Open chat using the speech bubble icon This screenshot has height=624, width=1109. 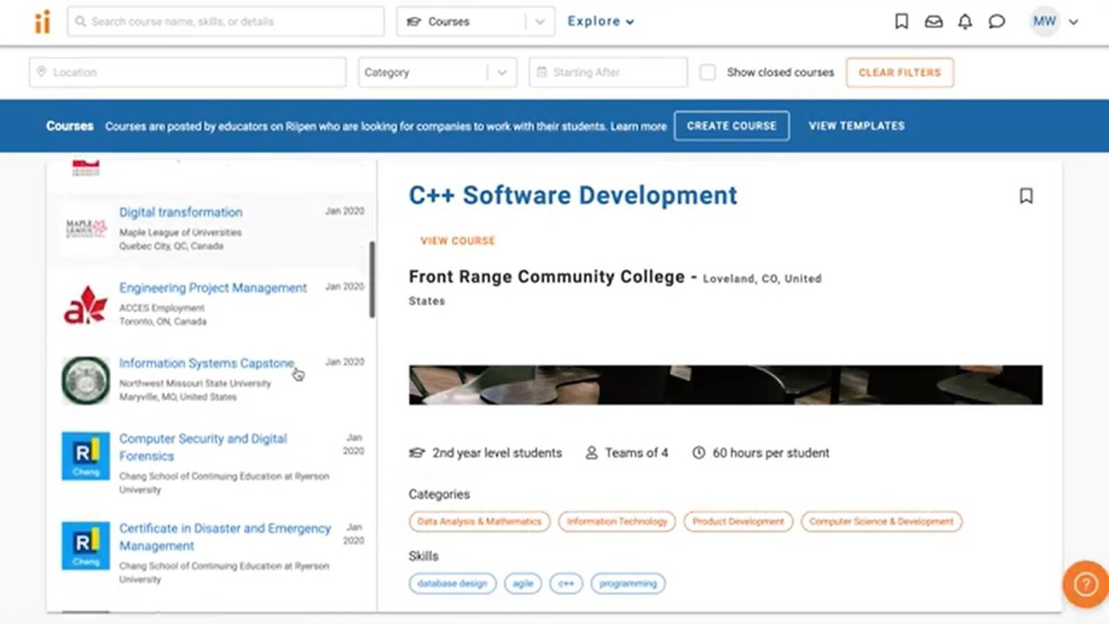(997, 21)
